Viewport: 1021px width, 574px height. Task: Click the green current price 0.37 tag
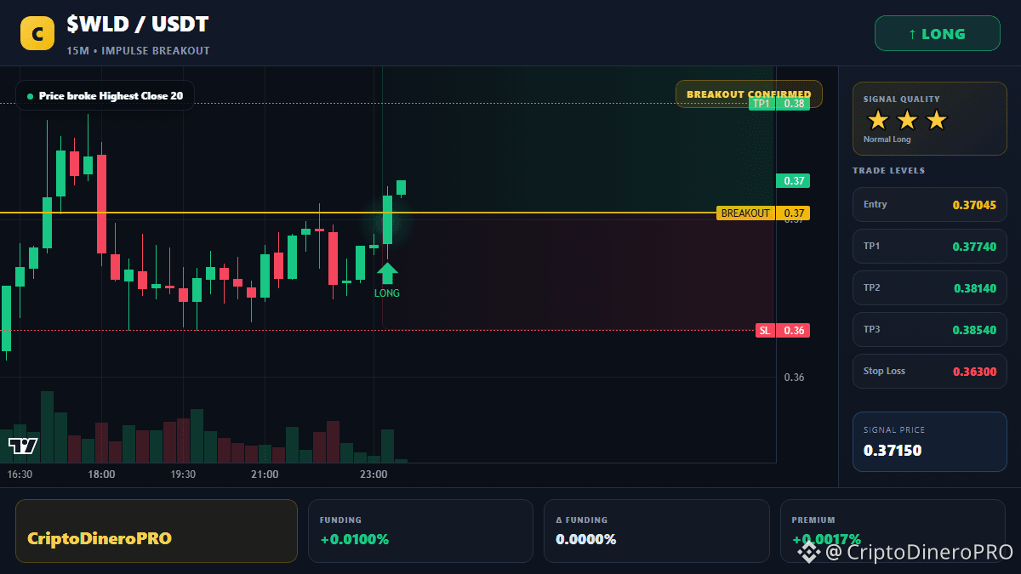[793, 181]
